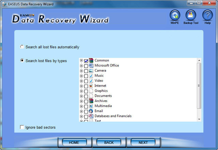Go to the HOME screen button
This screenshot has width=218, height=150.
[x=74, y=142]
